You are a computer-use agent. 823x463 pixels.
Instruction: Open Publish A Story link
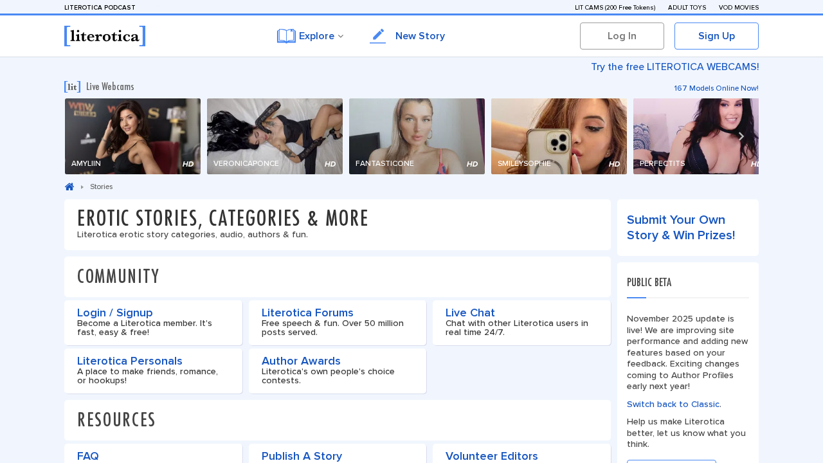click(x=302, y=456)
